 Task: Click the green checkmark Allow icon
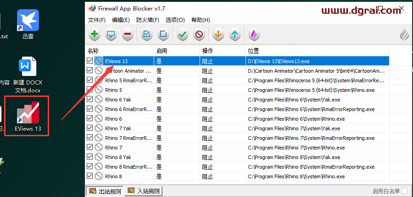pos(183,34)
